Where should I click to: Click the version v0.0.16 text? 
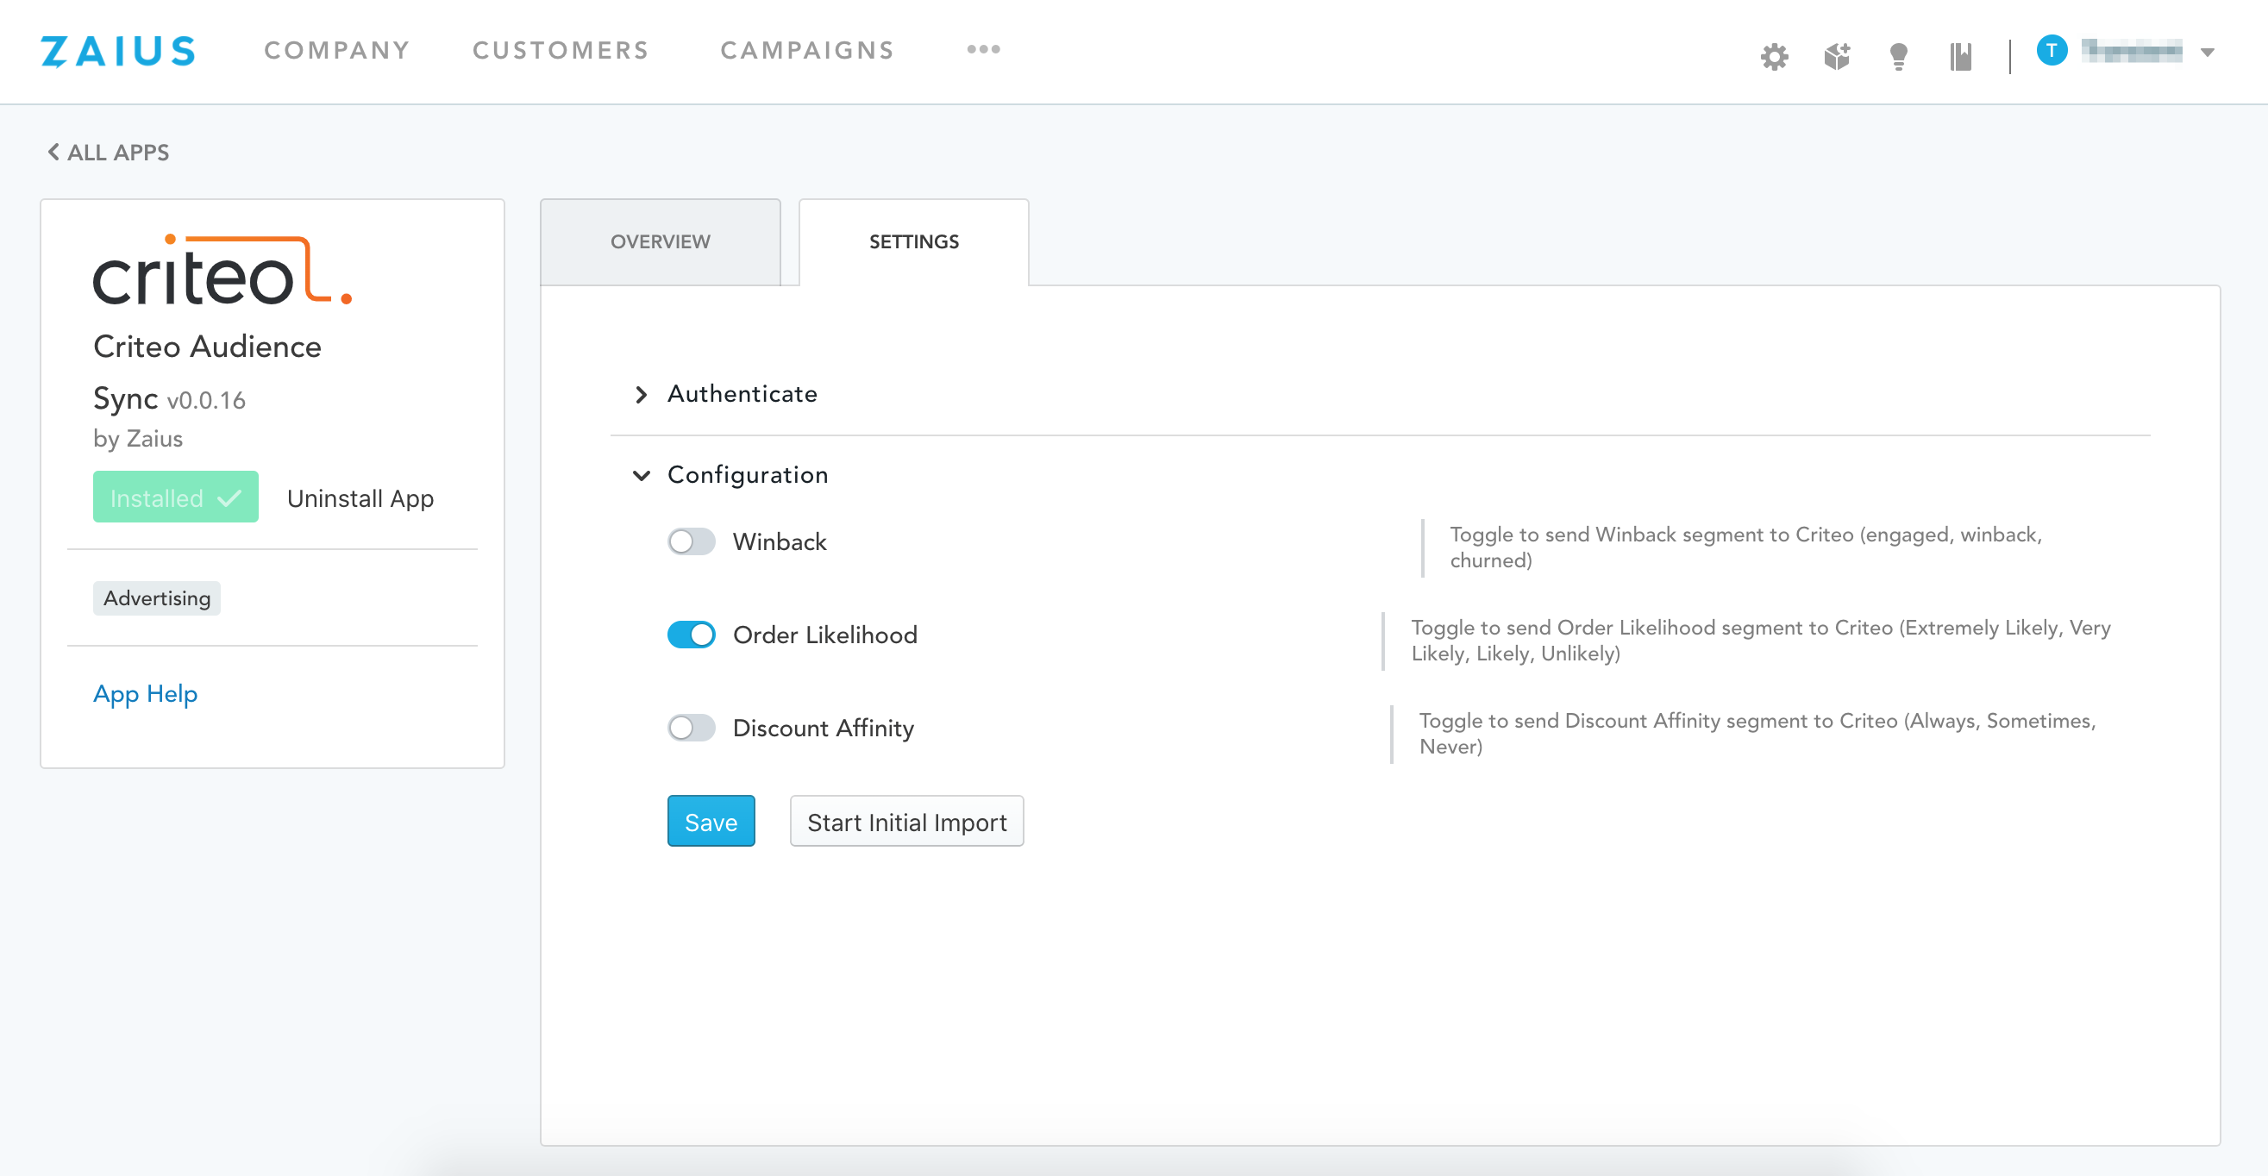206,401
